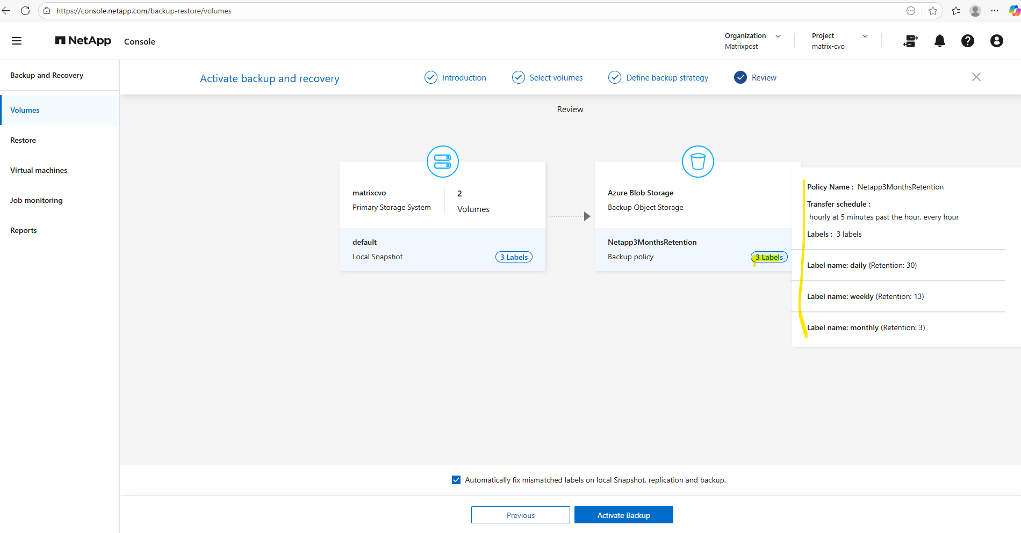Go to Job monitoring in sidebar
1021x533 pixels.
coord(37,200)
